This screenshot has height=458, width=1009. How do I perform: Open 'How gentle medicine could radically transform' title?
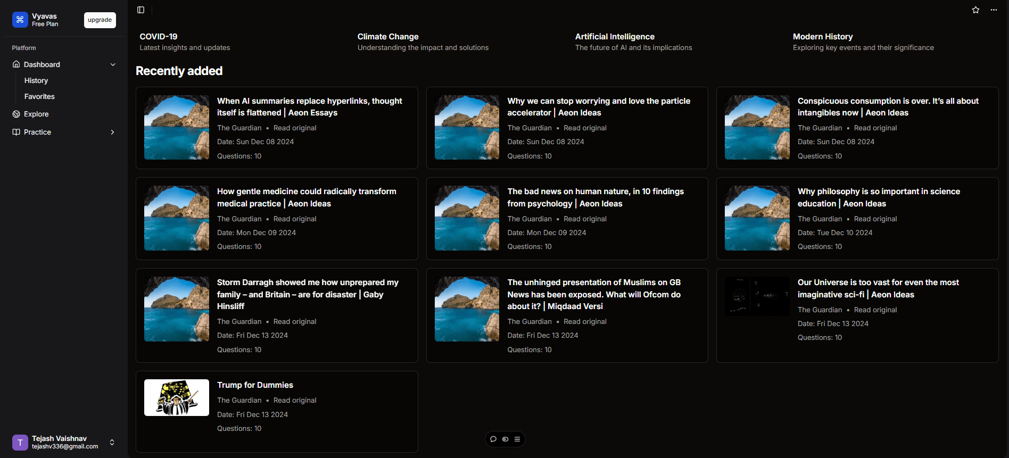pyautogui.click(x=307, y=197)
